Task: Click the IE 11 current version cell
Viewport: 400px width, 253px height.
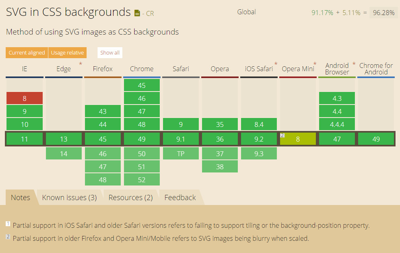Action: 24,139
